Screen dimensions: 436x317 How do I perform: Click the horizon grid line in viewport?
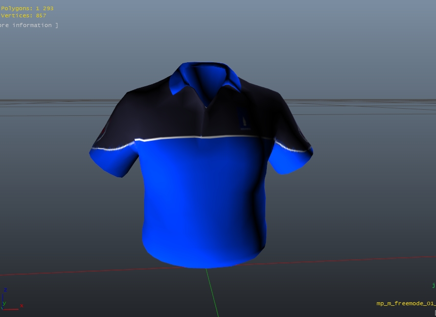coord(51,101)
